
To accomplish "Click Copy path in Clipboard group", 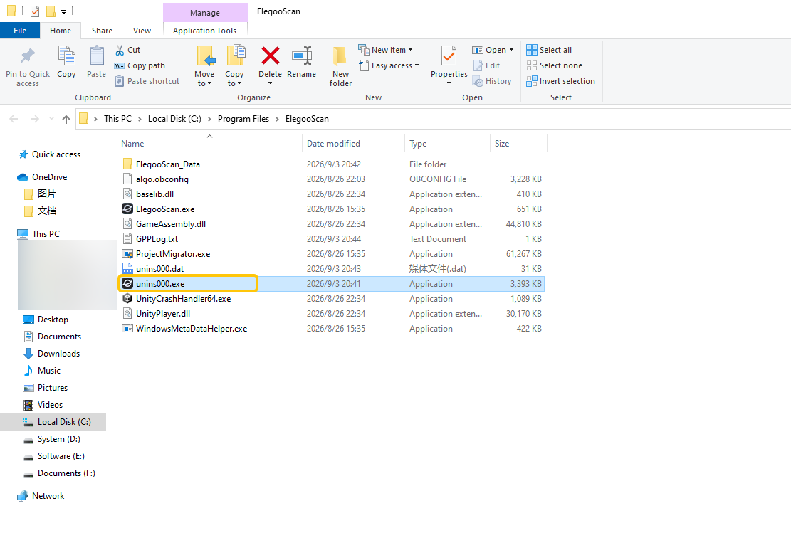I will 140,65.
